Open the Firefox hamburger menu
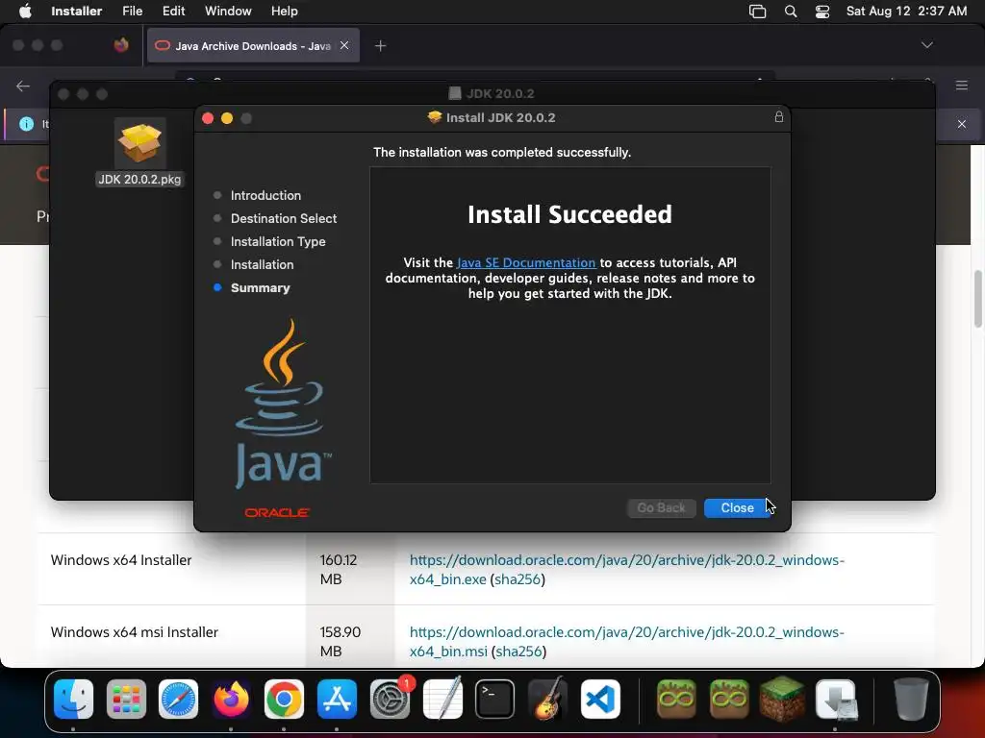 961,85
